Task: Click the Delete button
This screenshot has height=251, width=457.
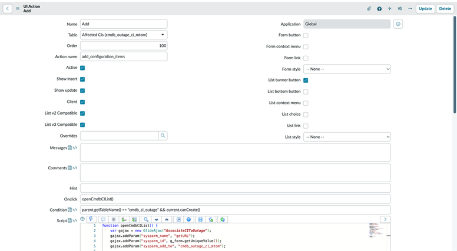Action: 445,9
